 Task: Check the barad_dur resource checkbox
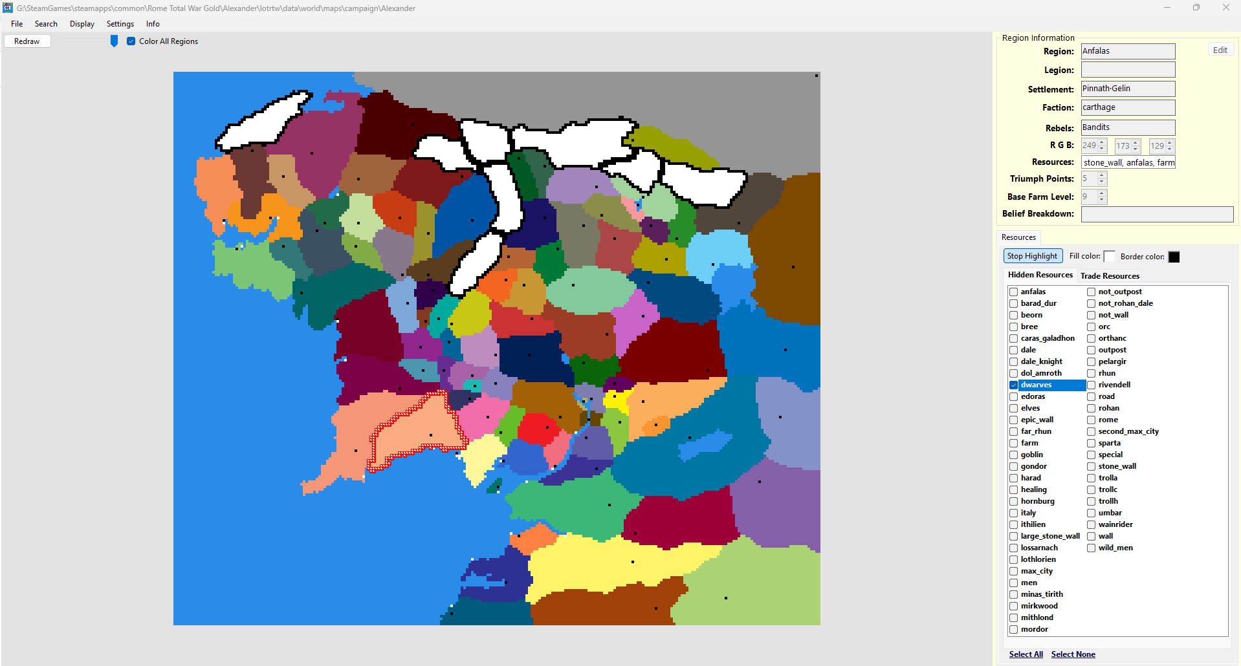coord(1014,304)
